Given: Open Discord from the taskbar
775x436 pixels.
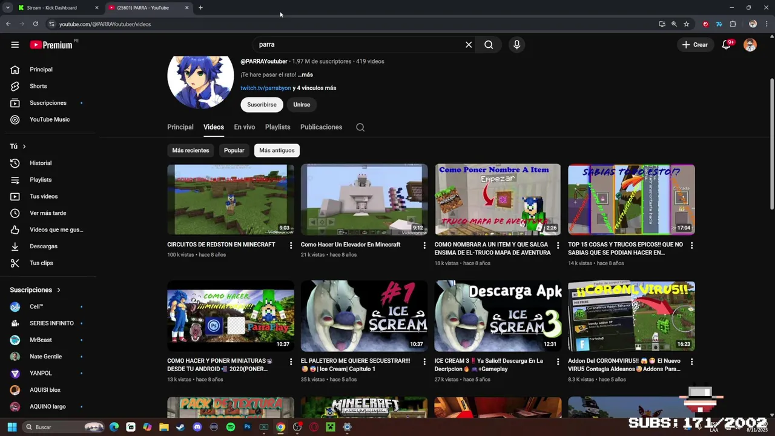Looking at the screenshot, I should pyautogui.click(x=197, y=427).
